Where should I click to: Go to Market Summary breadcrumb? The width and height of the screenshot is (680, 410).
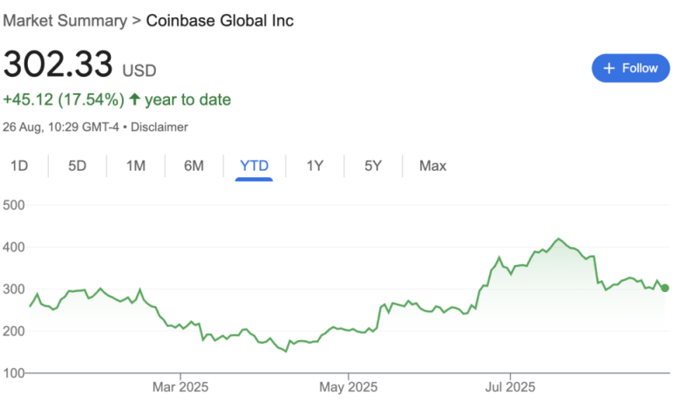(65, 20)
